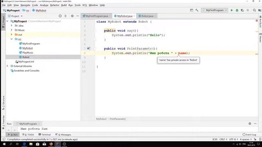The width and height of the screenshot is (262, 147).
Task: Open Mail app from taskbar
Action: pyautogui.click(x=44, y=144)
